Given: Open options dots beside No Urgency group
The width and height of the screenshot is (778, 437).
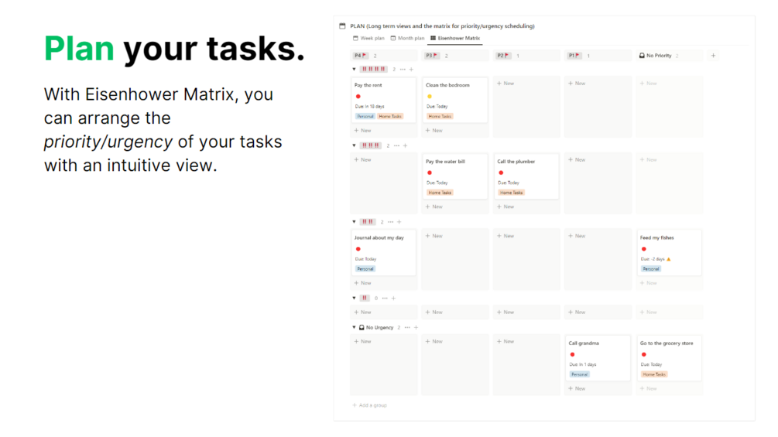Looking at the screenshot, I should pos(407,327).
